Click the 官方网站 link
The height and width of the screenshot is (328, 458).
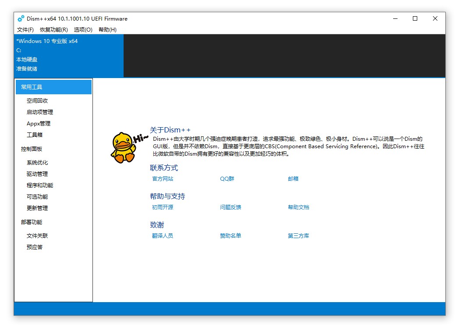(163, 178)
